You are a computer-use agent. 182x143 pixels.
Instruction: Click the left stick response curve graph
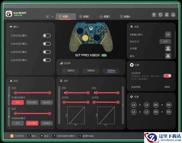pyautogui.click(x=76, y=115)
